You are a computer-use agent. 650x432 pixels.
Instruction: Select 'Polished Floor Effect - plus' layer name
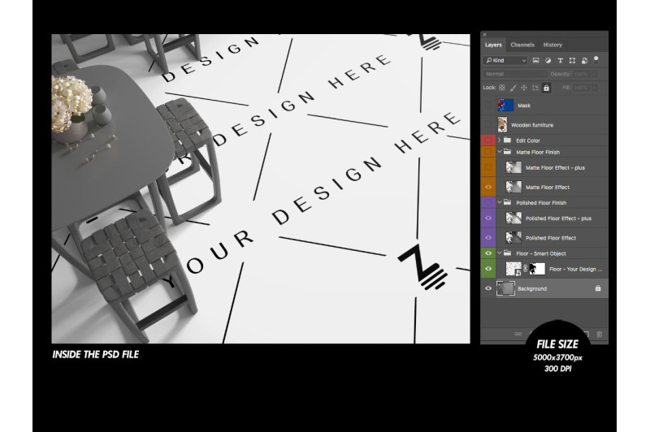click(558, 218)
